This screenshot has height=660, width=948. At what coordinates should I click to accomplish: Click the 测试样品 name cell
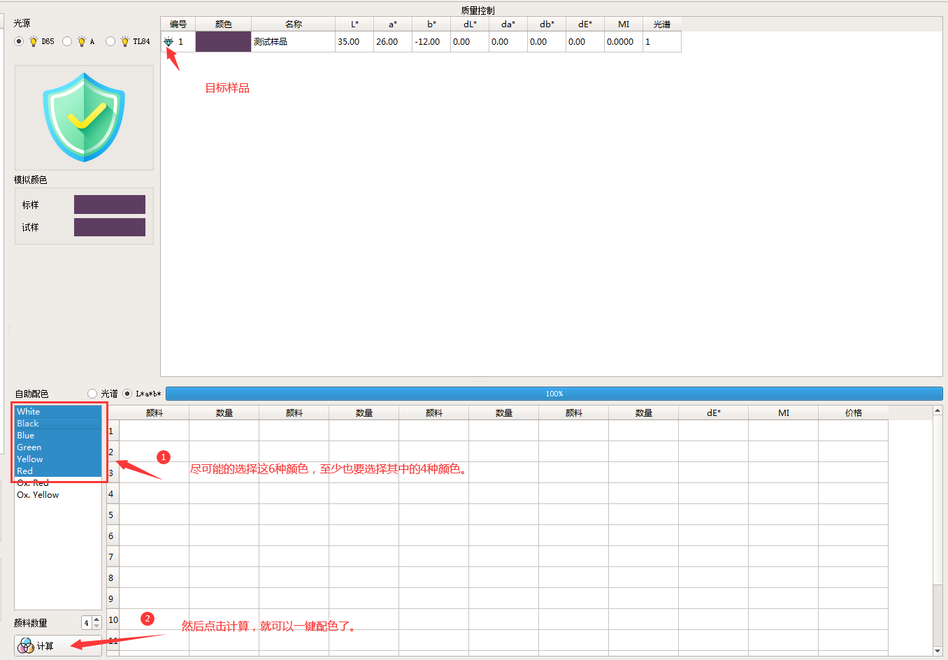click(x=293, y=42)
